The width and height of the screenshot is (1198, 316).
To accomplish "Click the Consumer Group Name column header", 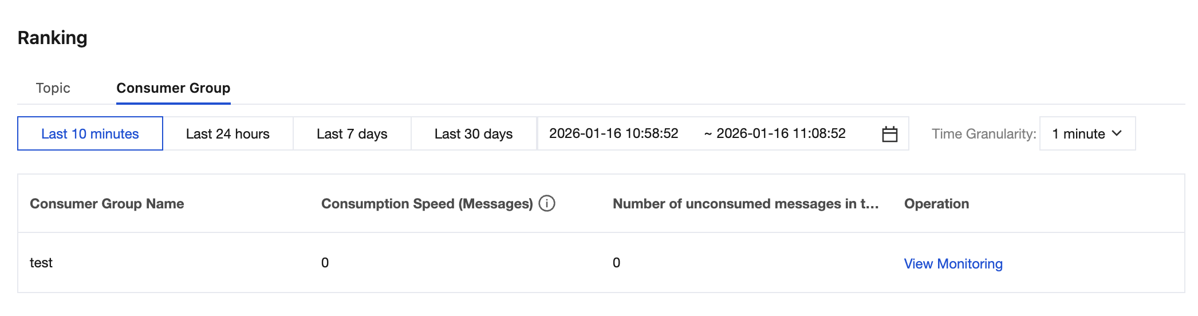I will click(107, 204).
